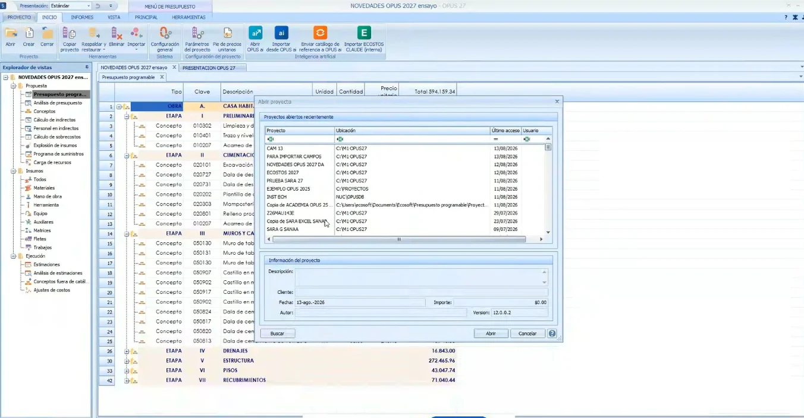Click the Cerrar project ribbon icon

click(47, 37)
